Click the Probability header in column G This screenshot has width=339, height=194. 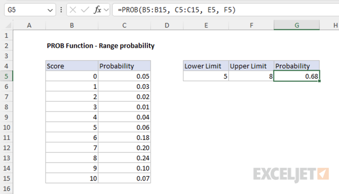297,66
